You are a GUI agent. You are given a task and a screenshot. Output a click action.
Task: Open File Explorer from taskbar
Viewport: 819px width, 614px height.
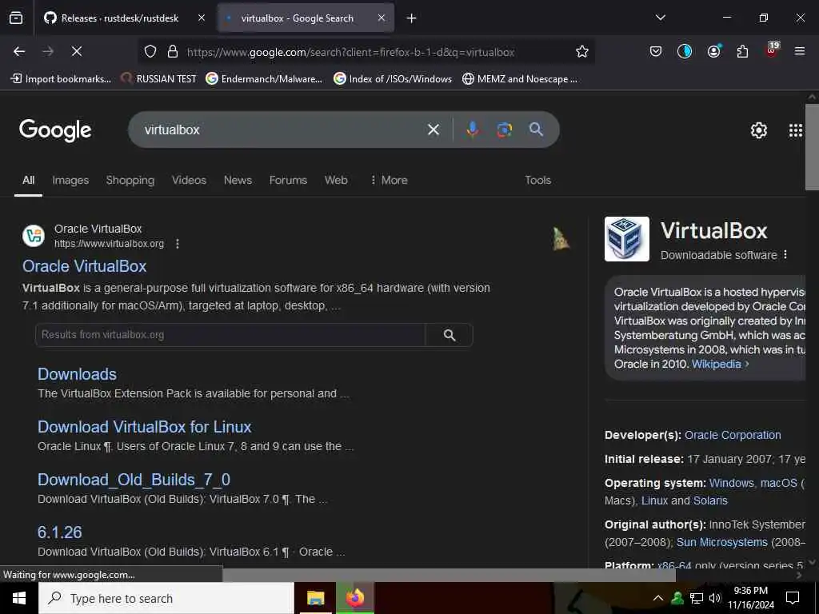tap(315, 598)
